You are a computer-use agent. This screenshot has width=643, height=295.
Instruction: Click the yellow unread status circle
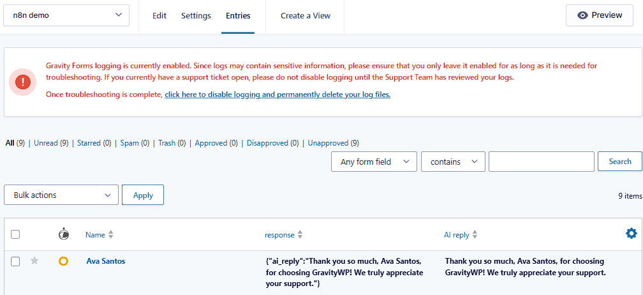[63, 261]
